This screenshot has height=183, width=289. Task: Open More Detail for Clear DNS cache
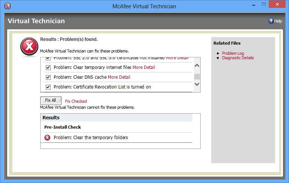click(x=119, y=77)
